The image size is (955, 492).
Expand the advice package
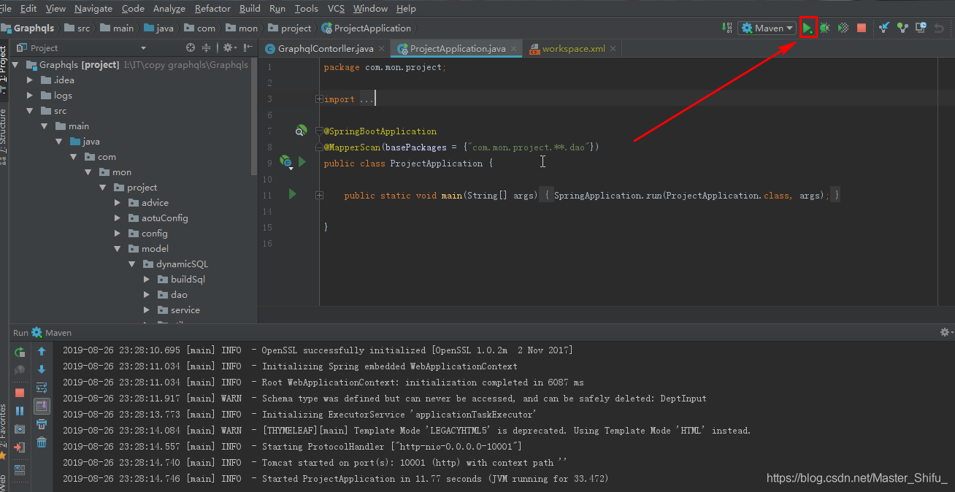[118, 202]
